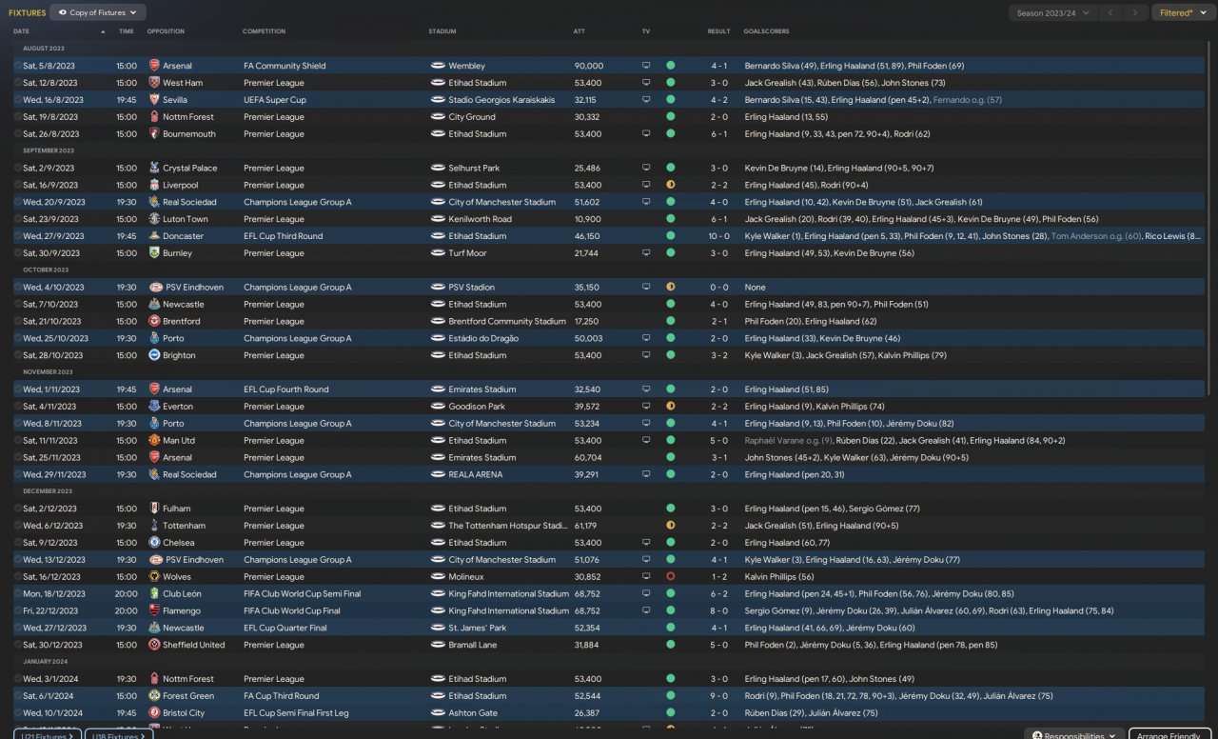Click the Doncaster club badge

[x=154, y=236]
